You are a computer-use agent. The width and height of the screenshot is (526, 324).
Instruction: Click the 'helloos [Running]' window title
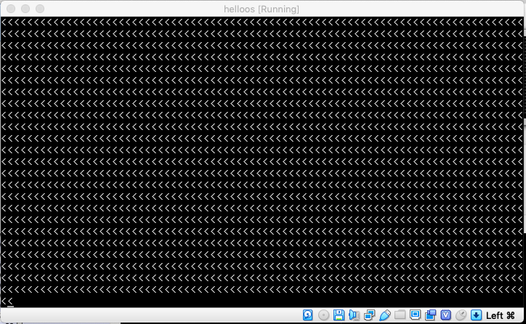[262, 9]
